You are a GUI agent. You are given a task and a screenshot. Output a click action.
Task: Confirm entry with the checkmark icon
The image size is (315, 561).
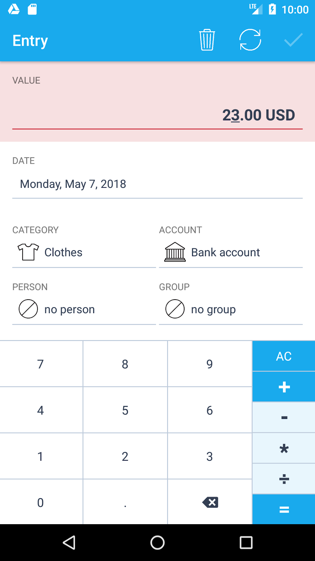click(x=293, y=40)
